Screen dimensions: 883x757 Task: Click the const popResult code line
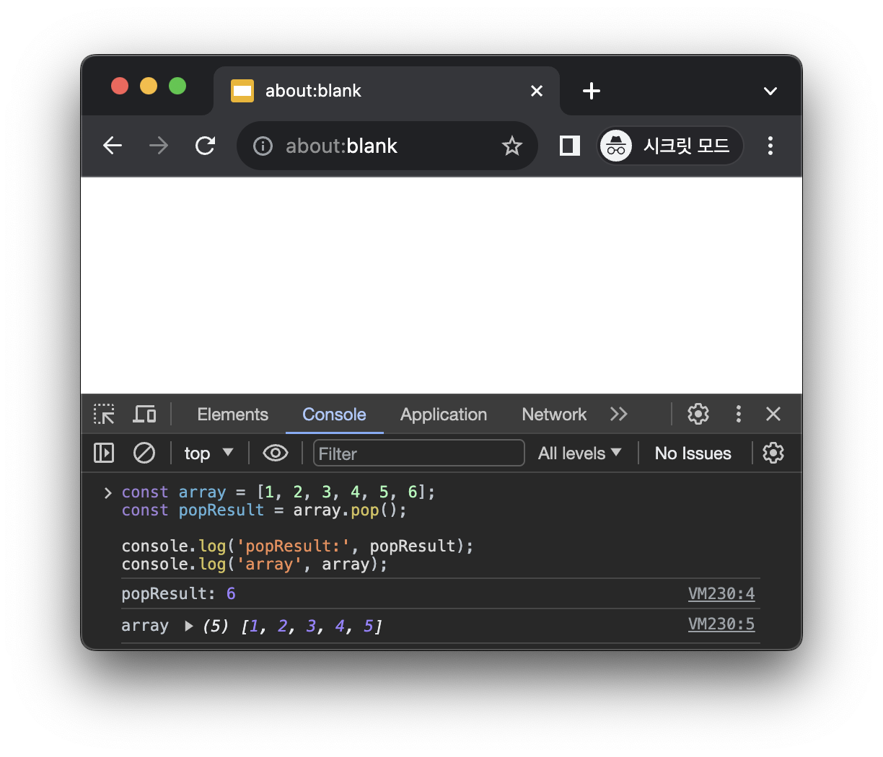click(264, 510)
